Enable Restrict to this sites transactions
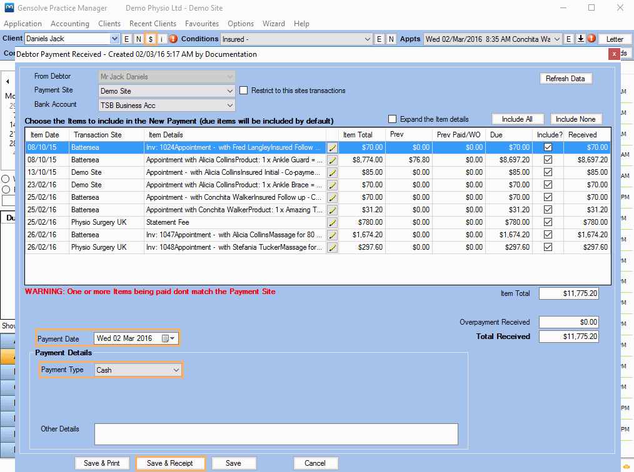 point(244,91)
